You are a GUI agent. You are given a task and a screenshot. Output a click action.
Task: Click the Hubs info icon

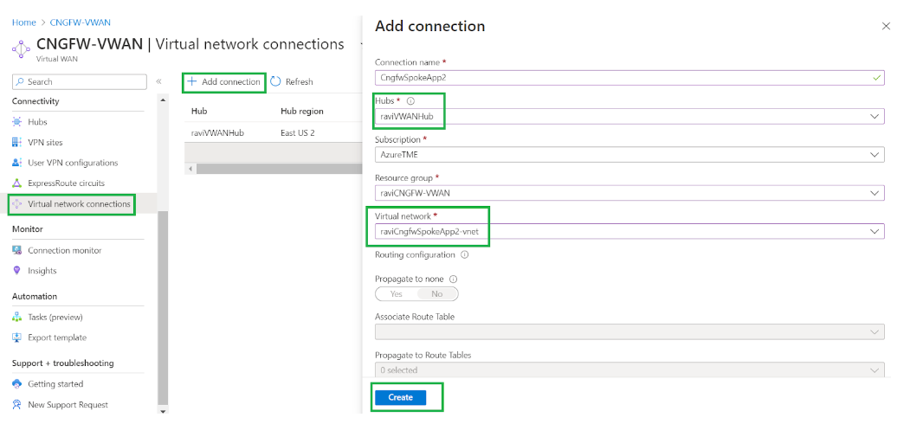(410, 101)
